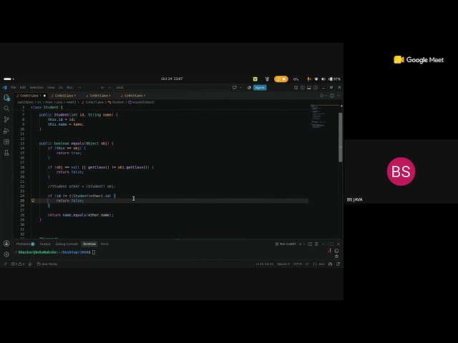Close the terminal panel
458x343 pixels.
[x=338, y=244]
